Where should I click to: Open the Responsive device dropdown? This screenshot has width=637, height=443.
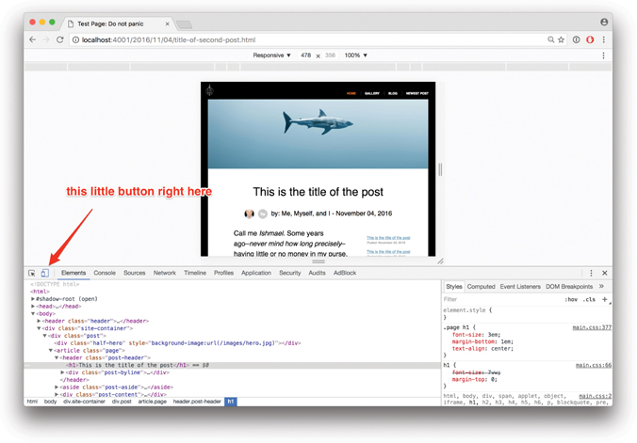272,55
